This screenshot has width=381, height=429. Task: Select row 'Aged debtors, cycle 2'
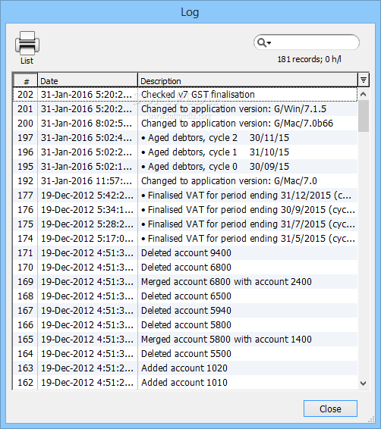click(x=185, y=138)
